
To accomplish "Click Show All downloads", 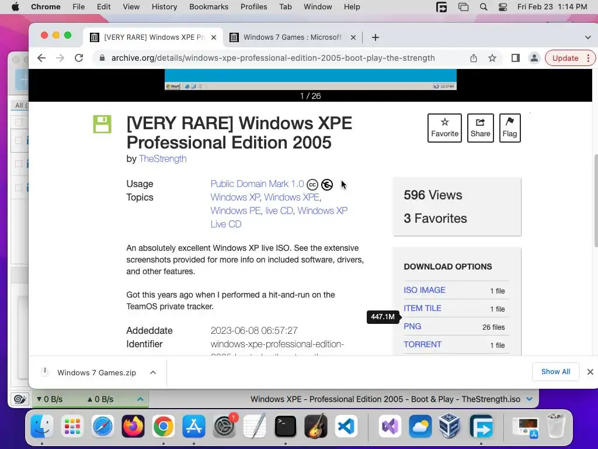I will click(556, 372).
